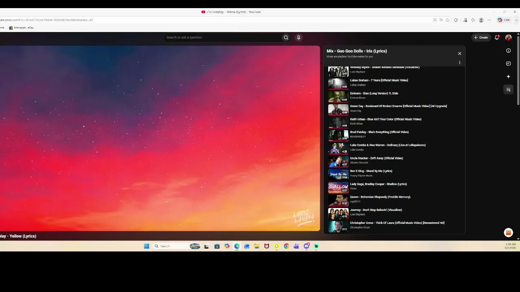This screenshot has width=520, height=292.
Task: Open Google Chrome from the taskbar
Action: (x=286, y=246)
